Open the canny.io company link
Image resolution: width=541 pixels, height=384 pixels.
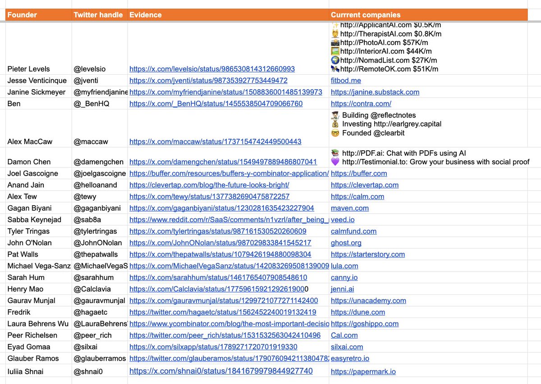coord(344,278)
